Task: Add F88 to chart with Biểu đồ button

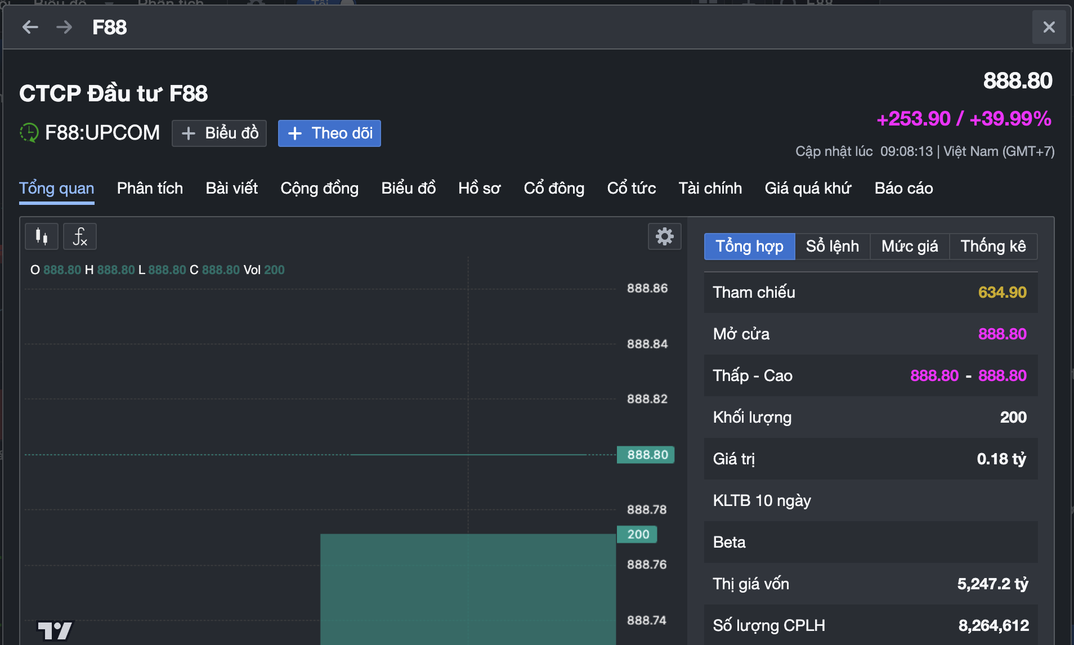Action: coord(220,133)
